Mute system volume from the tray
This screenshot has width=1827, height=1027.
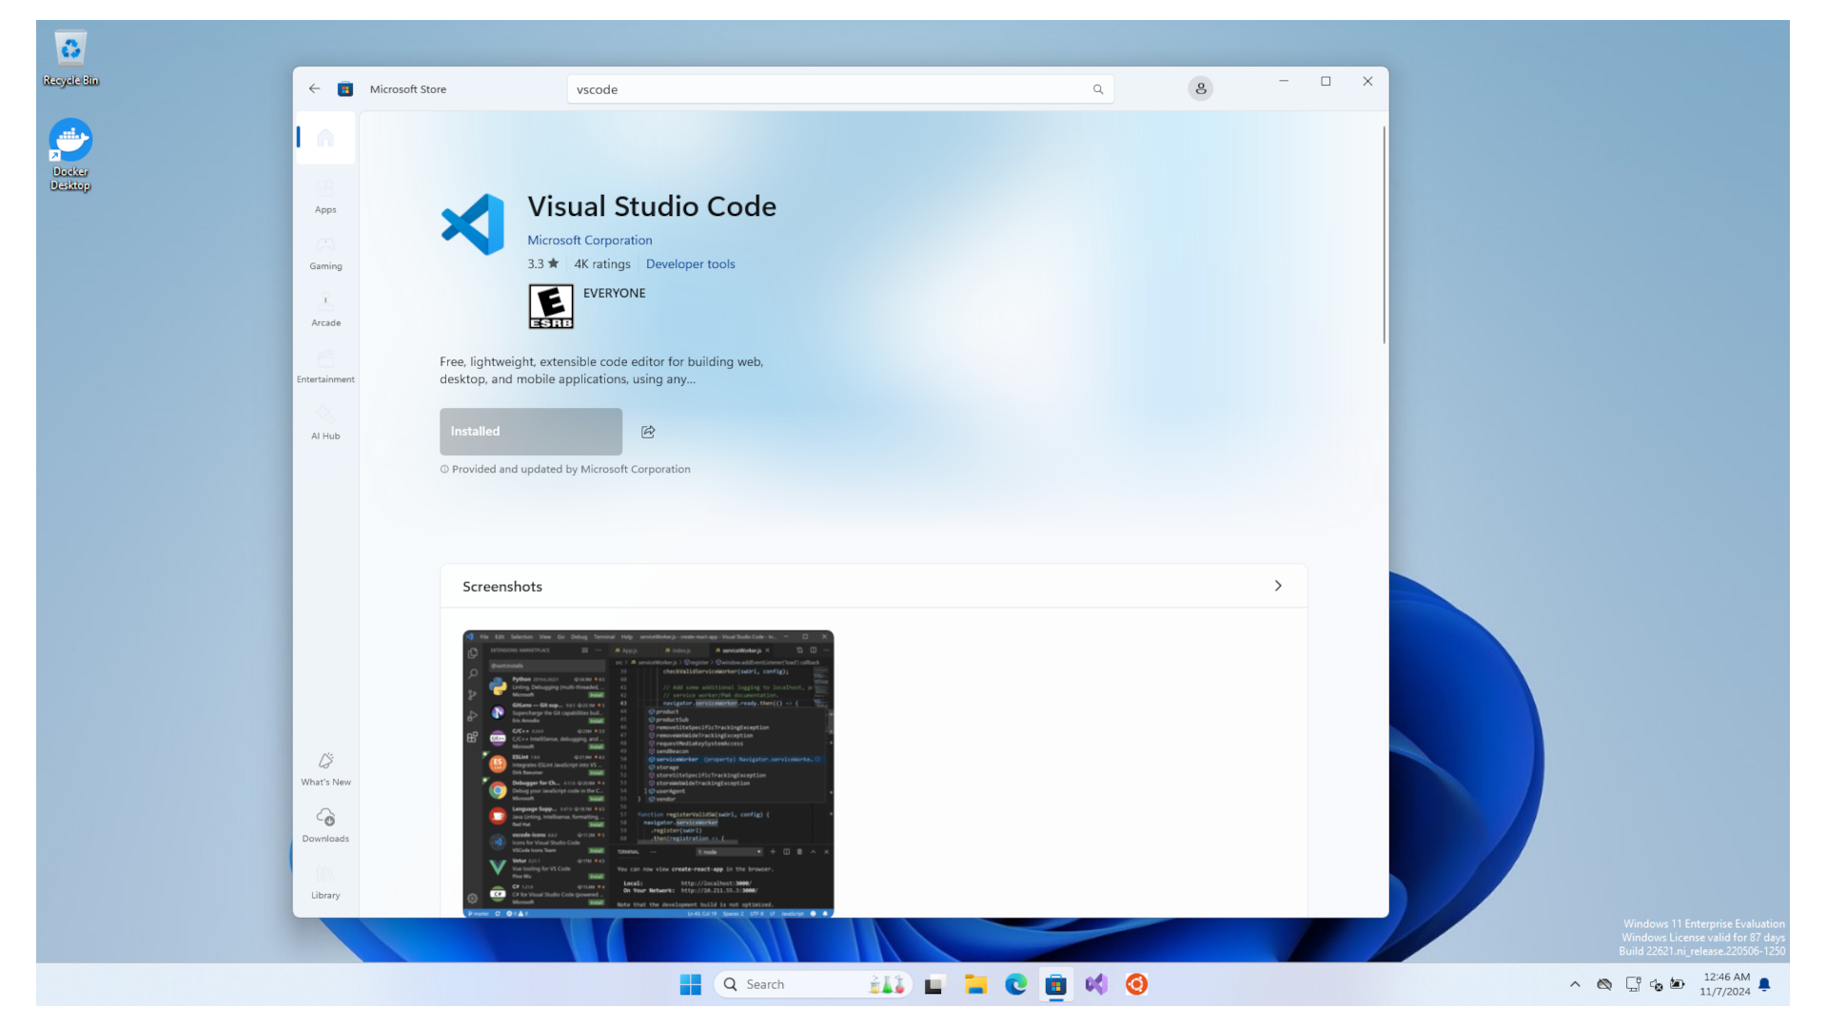tap(1656, 984)
